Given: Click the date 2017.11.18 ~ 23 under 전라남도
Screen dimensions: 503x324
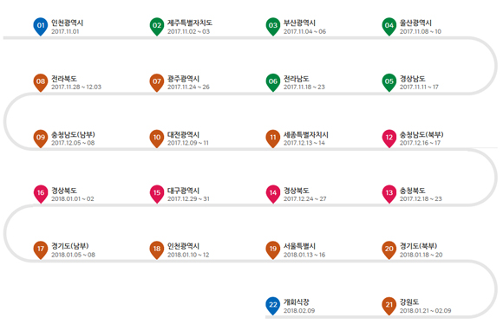Looking at the screenshot, I should tap(304, 87).
